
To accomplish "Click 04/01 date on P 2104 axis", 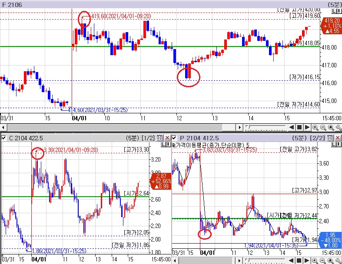I will coord(207,253).
